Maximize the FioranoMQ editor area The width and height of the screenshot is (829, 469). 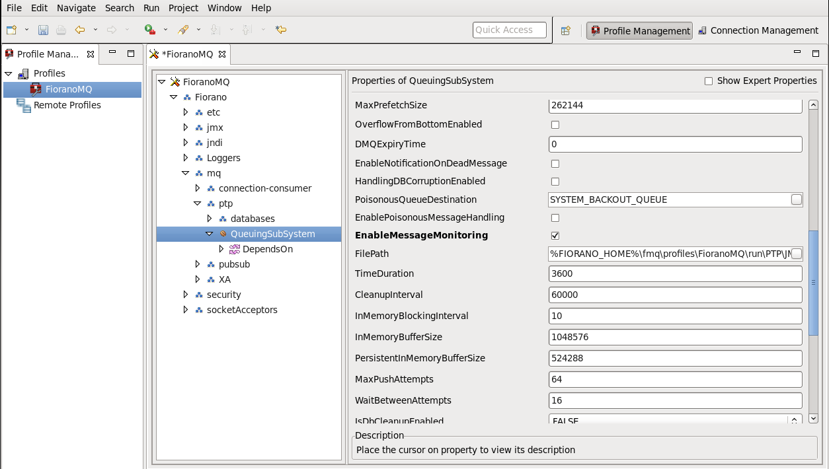click(x=815, y=54)
